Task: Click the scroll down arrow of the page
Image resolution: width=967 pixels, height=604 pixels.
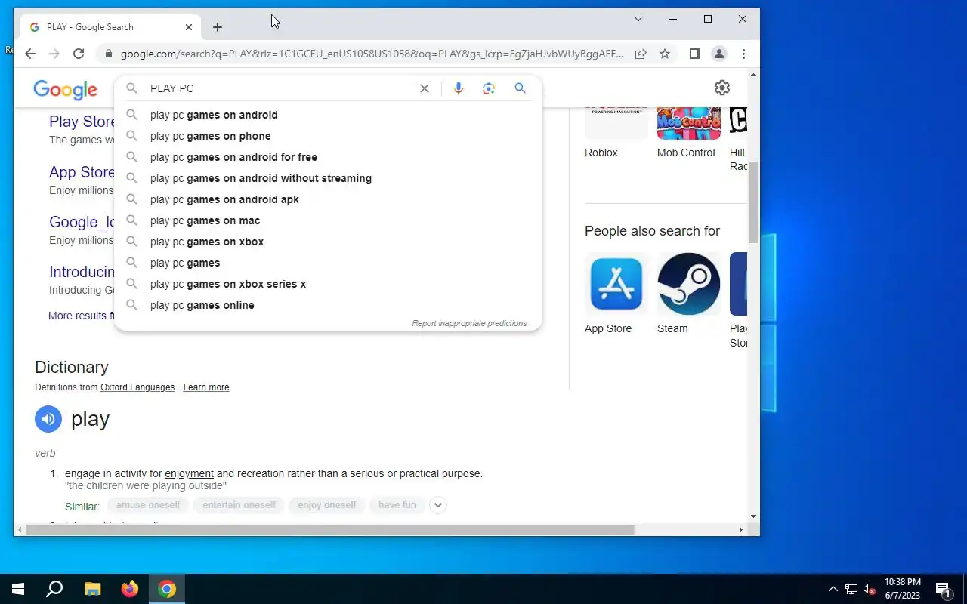Action: tap(753, 516)
